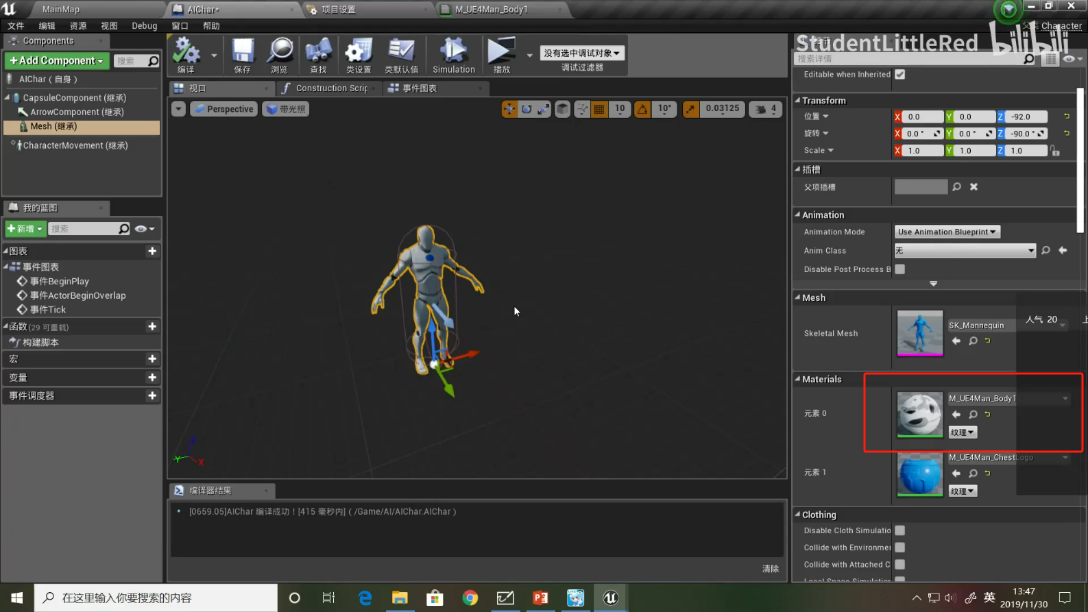Add a new function with 函数 plus
This screenshot has height=612, width=1088.
(x=152, y=326)
